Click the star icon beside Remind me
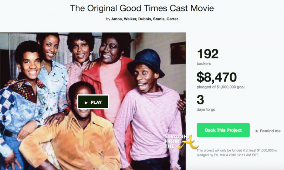 coord(257,131)
